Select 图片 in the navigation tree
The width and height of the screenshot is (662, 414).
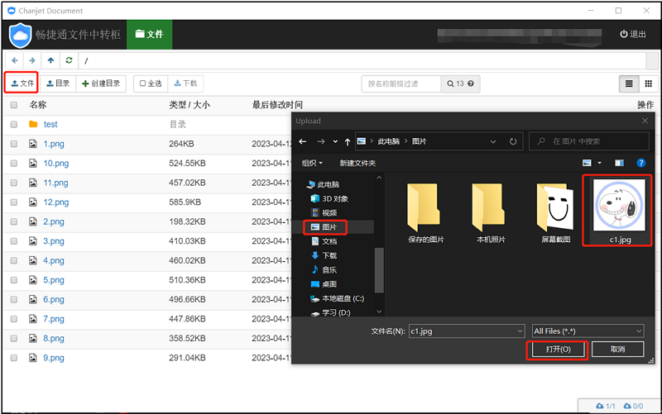329,226
